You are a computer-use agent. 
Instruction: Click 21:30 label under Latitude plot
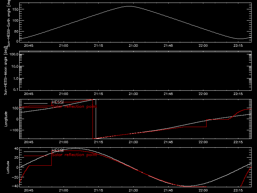pyautogui.click(x=133, y=190)
